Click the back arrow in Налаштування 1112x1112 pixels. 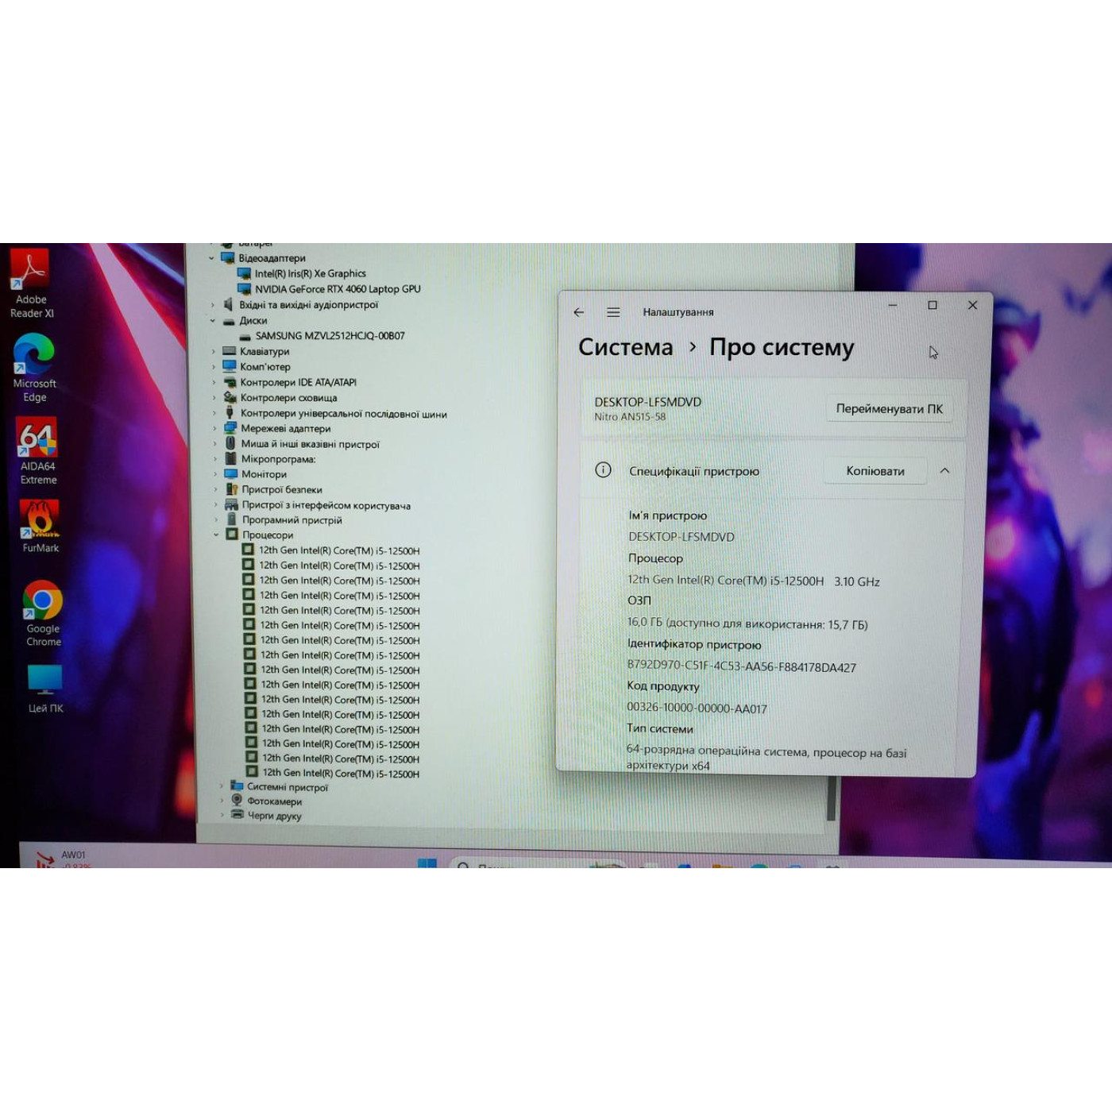(x=578, y=312)
